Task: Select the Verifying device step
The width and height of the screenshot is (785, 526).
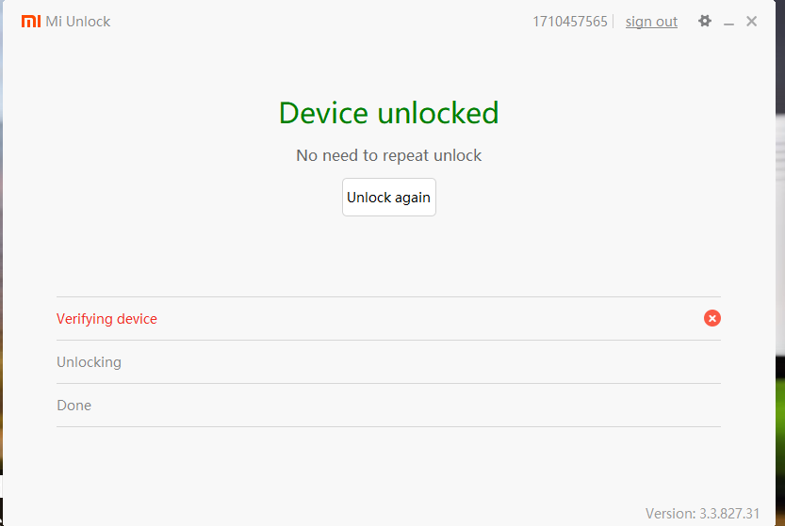Action: [106, 319]
